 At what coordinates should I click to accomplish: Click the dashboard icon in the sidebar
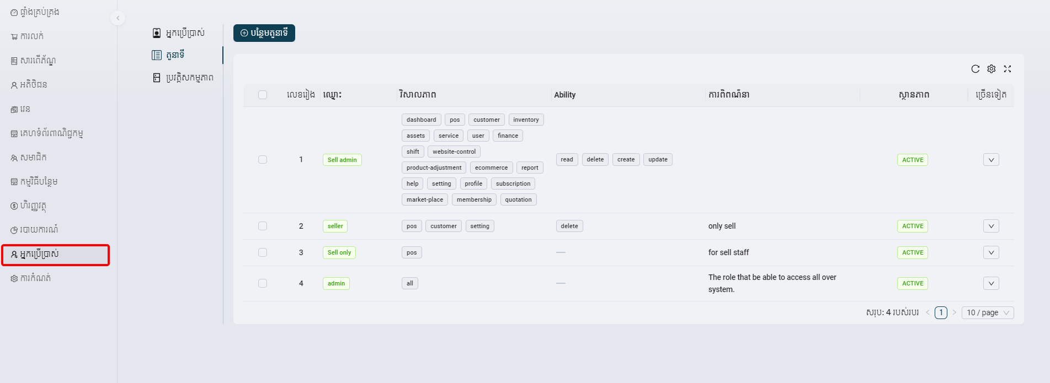point(14,13)
